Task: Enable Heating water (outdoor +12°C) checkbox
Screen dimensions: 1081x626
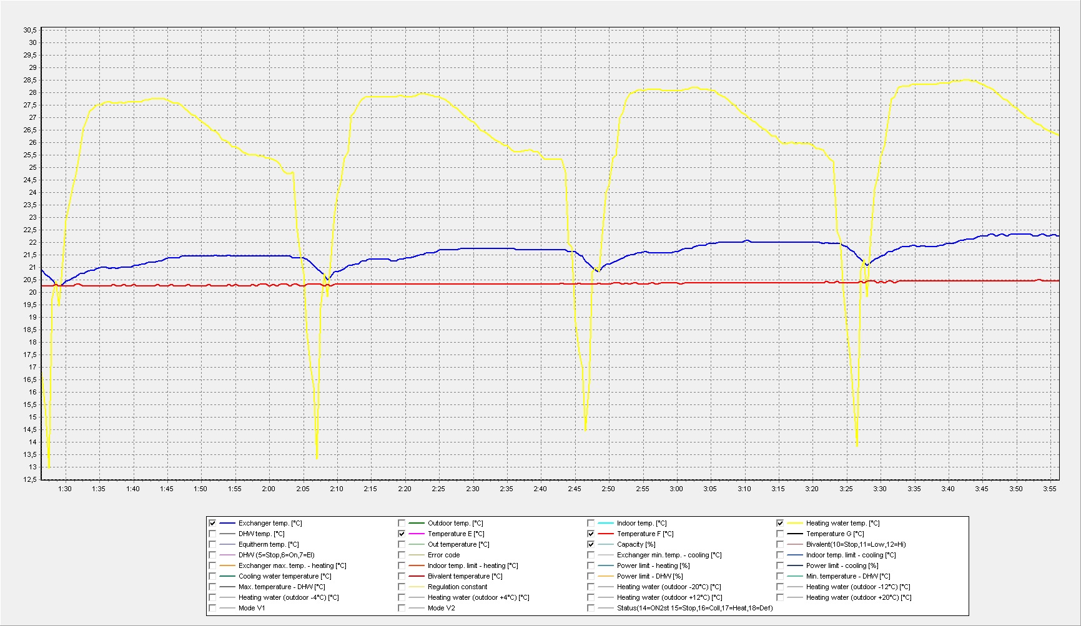Action: tap(591, 597)
